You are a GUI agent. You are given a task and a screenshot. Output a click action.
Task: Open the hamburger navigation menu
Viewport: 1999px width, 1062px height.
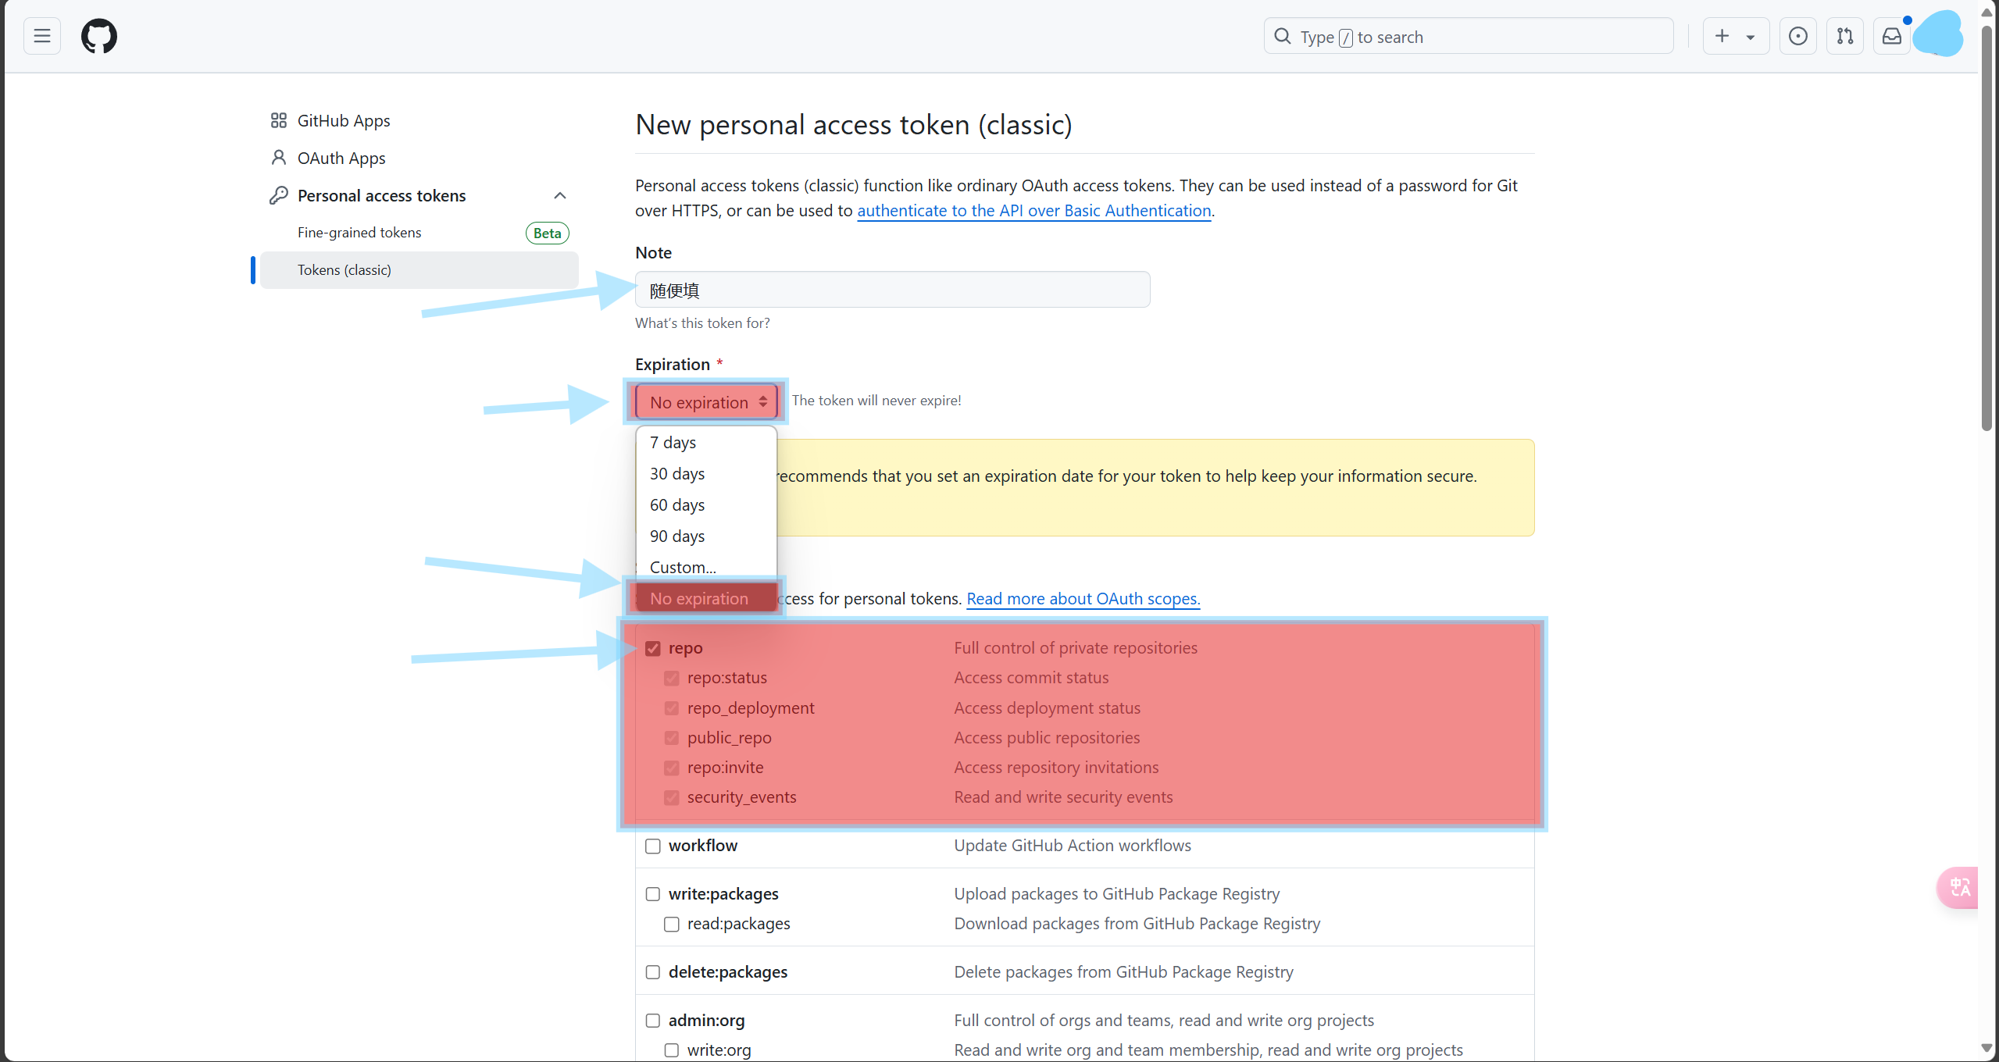tap(42, 36)
